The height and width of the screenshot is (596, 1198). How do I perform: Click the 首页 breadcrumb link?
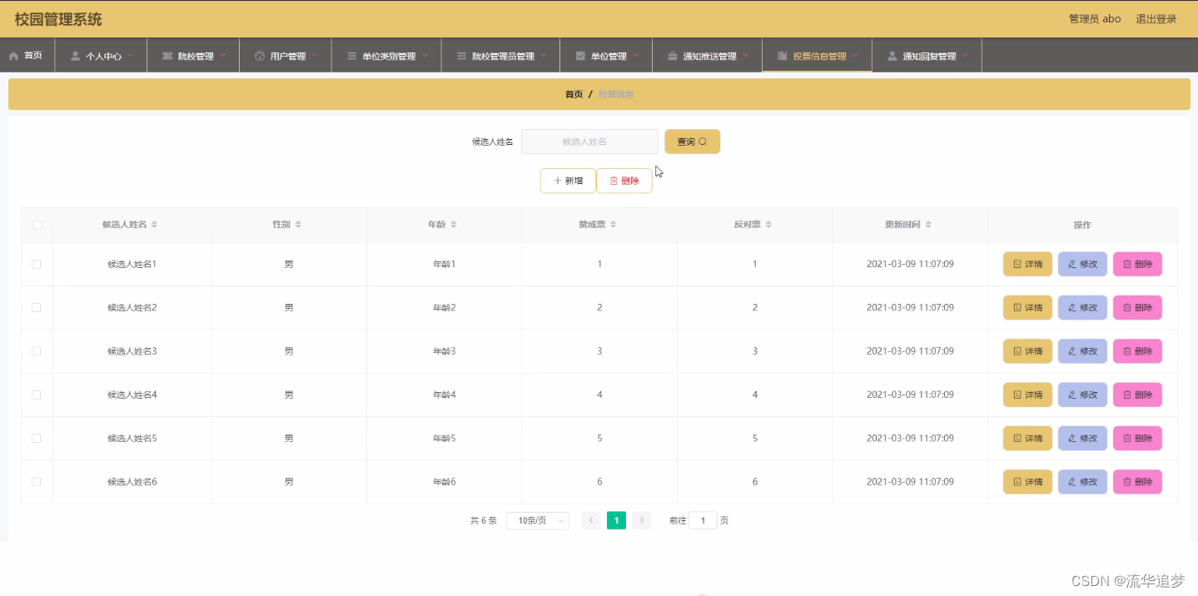point(574,94)
